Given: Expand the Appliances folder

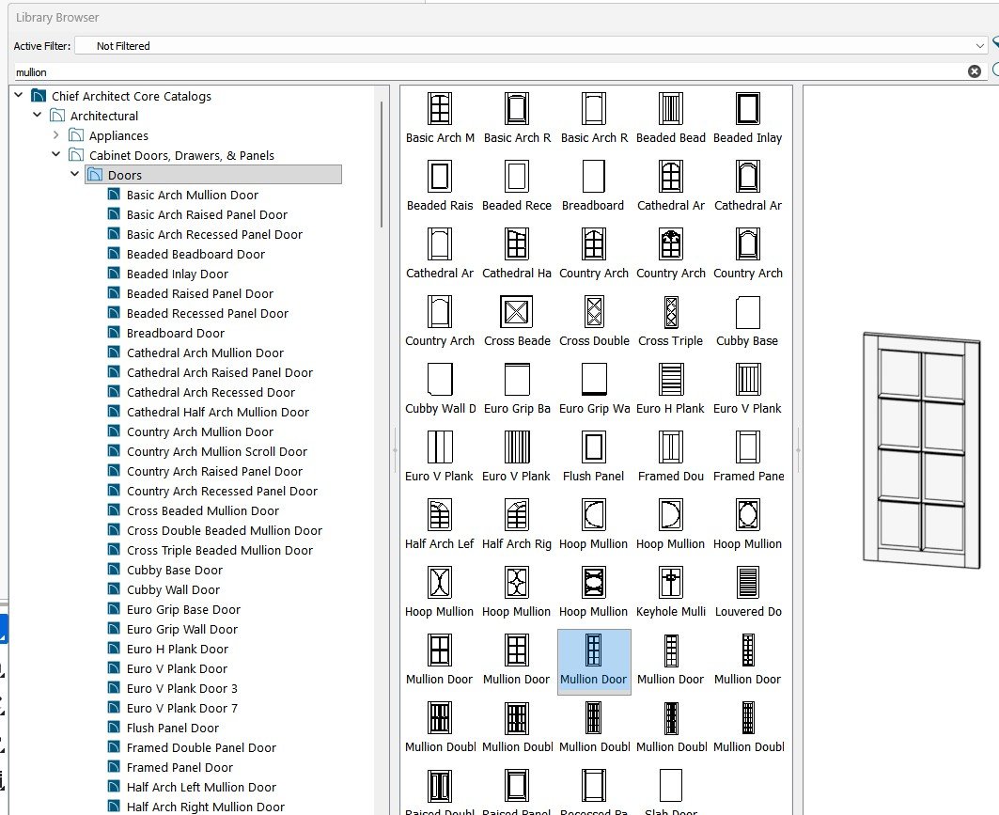Looking at the screenshot, I should (56, 135).
